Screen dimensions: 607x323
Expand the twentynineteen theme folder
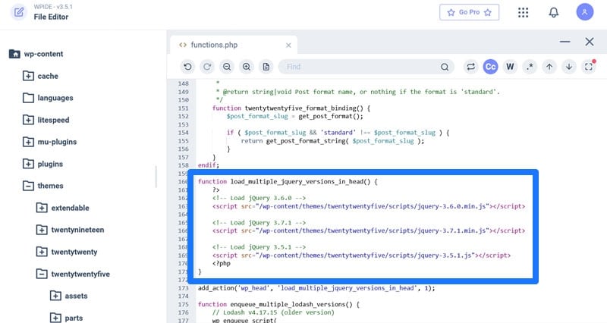(42, 230)
